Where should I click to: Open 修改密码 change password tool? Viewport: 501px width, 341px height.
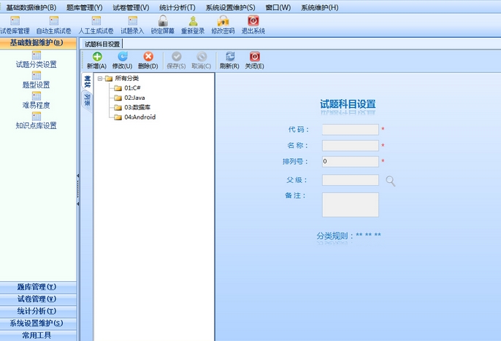point(223,21)
